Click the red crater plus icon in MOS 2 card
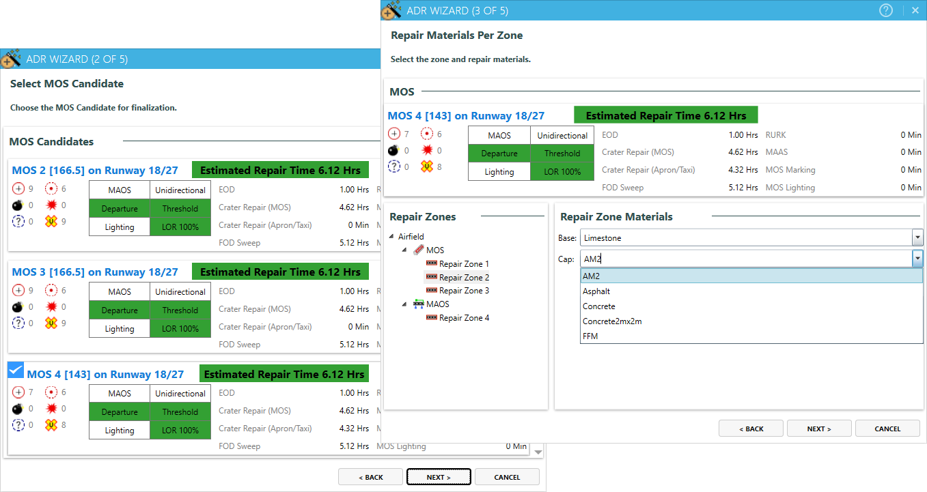Viewport: 927px width, 492px height. (x=17, y=189)
